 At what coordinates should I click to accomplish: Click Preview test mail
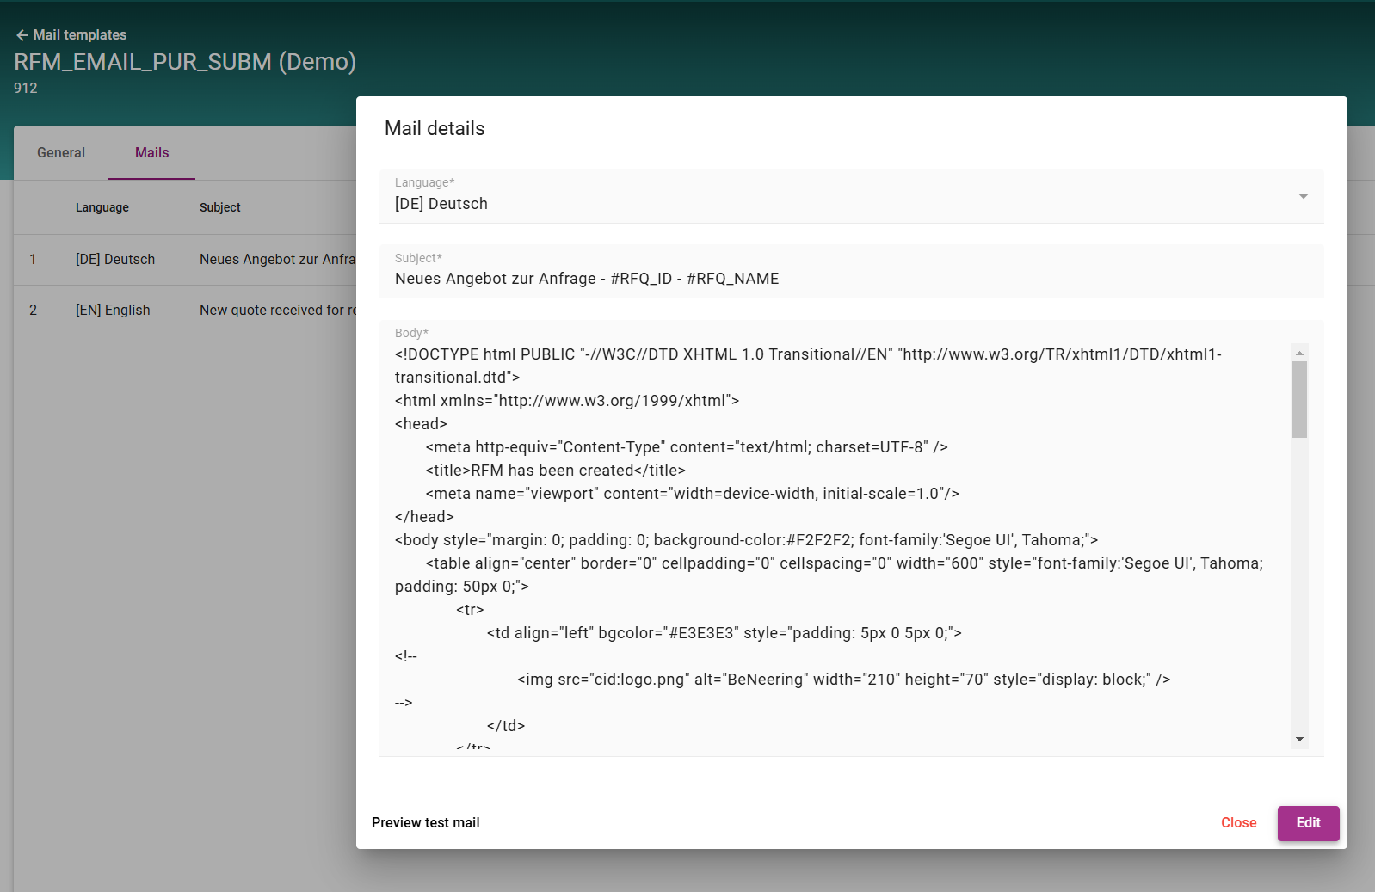coord(426,823)
